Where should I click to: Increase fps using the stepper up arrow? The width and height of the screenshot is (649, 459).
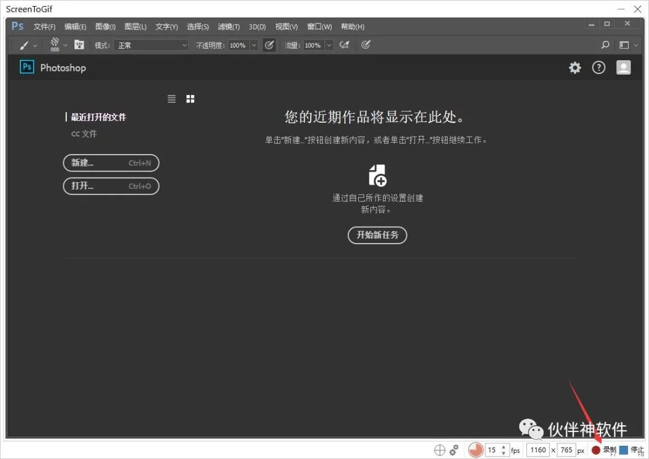click(503, 446)
